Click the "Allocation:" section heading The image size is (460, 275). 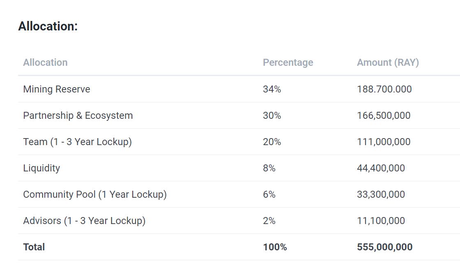pos(48,26)
